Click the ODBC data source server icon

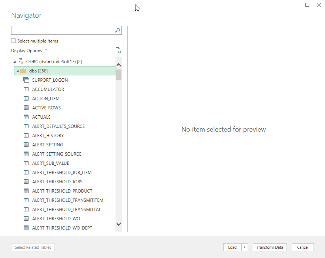21,61
